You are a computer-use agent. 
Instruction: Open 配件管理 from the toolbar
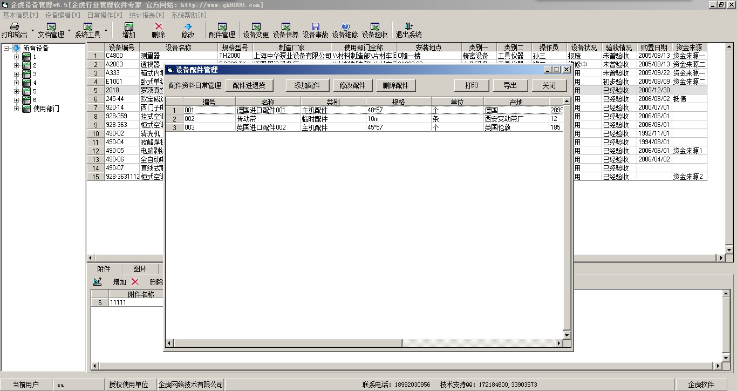point(222,26)
